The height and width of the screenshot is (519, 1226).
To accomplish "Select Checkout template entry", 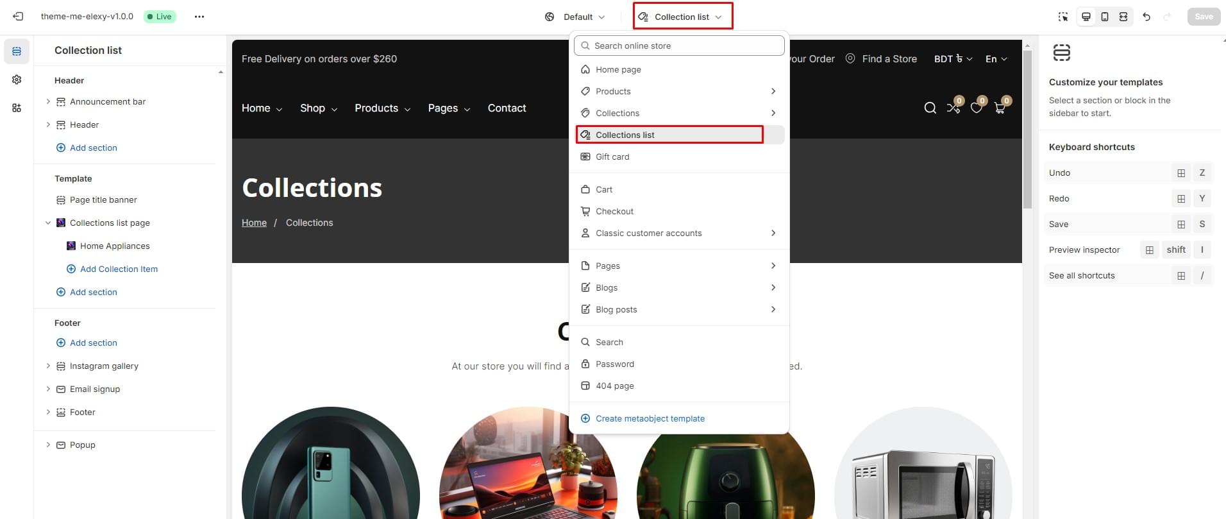I will click(679, 211).
